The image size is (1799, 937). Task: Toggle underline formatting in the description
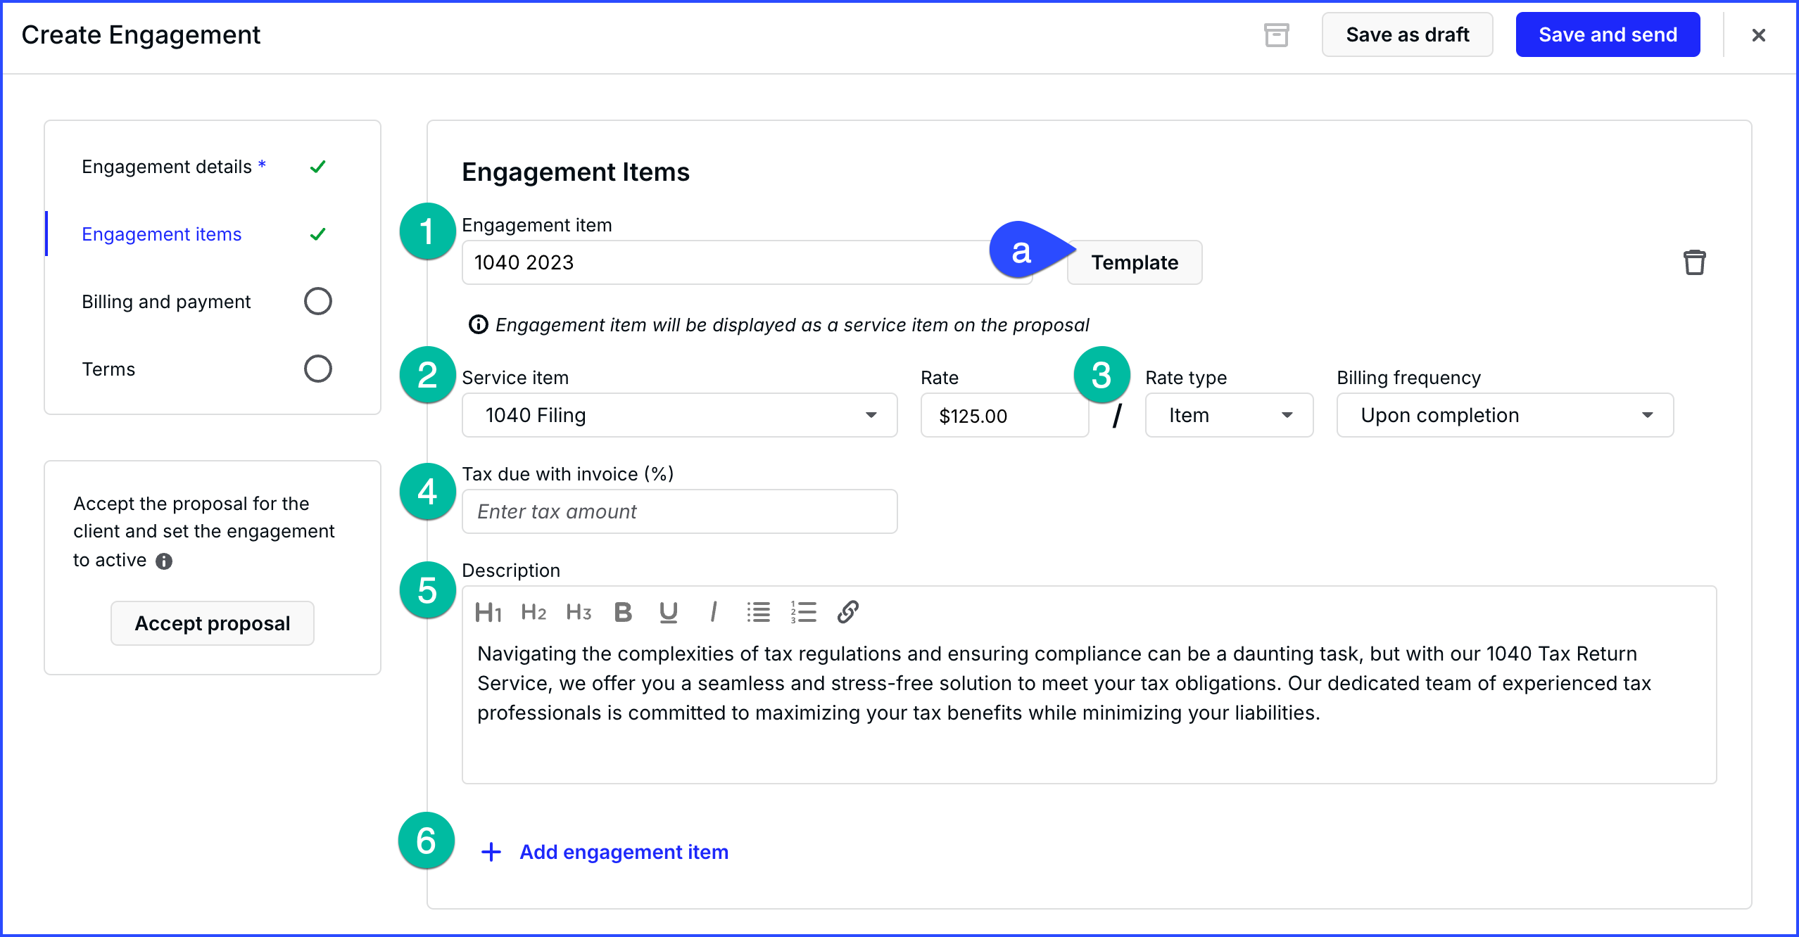point(667,611)
